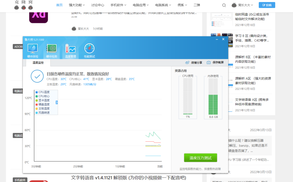This screenshot has height=182, width=293.
Task: Toggle the 硬盘温度 chart series
Action: point(43,104)
